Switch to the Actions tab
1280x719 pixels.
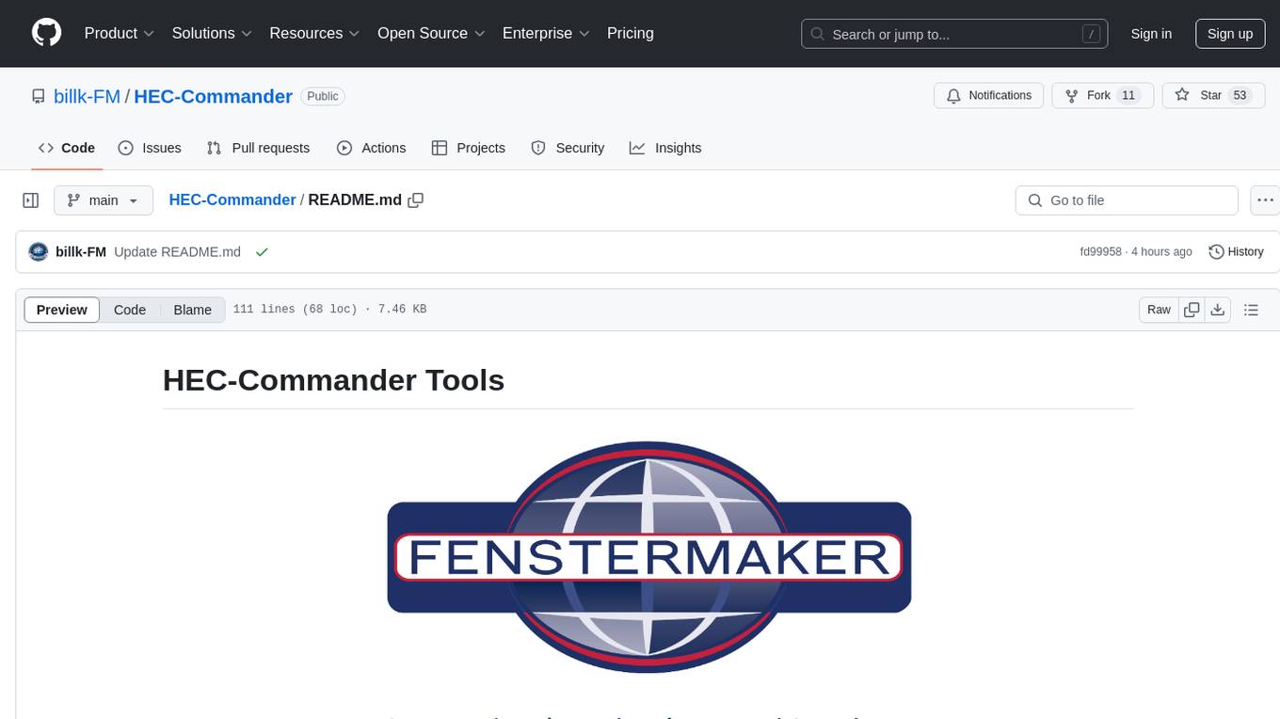[x=371, y=148]
